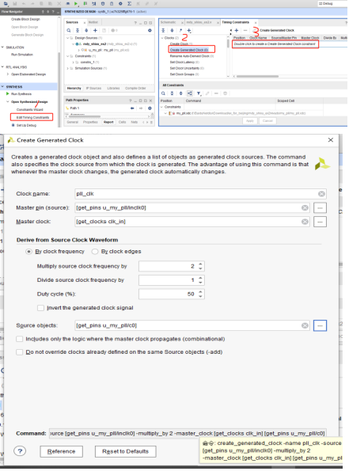The width and height of the screenshot is (349, 475).
Task: Open the browse dialog for Master pin (source)
Action: tap(320, 207)
